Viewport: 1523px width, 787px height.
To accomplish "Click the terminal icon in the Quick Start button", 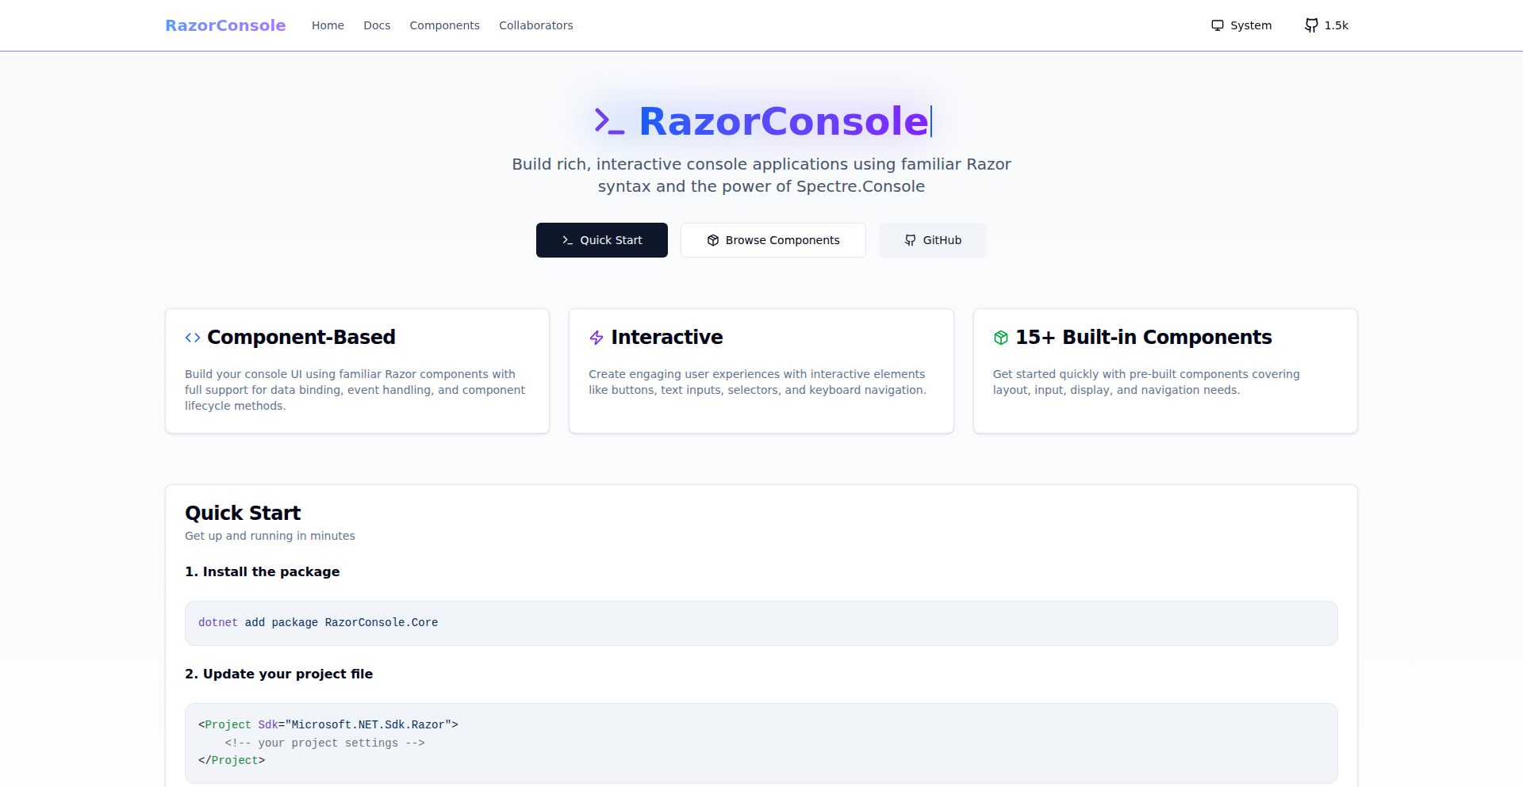I will [567, 240].
